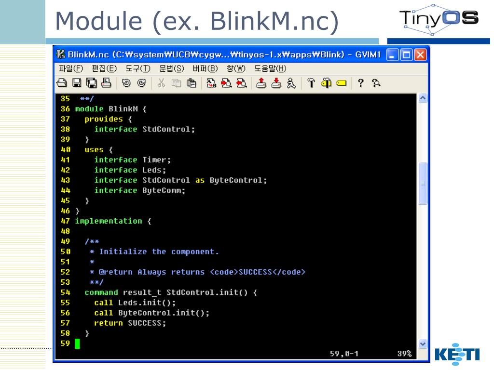Click the Find Next toolbar icon

point(226,83)
